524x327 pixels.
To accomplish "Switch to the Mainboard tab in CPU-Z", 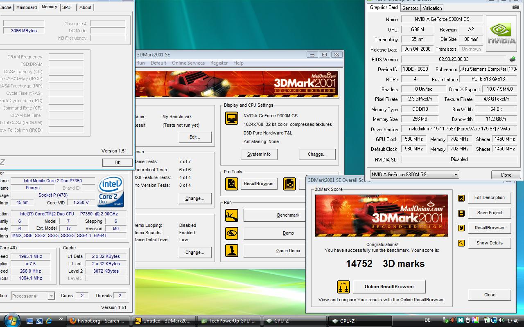I will tap(26, 7).
